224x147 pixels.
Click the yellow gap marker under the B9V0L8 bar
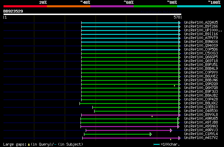coord(152,117)
